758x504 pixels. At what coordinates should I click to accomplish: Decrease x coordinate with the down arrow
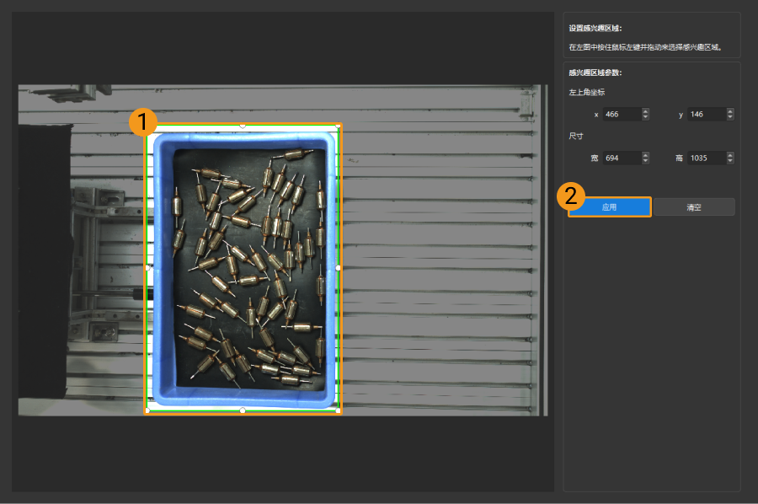tap(646, 117)
